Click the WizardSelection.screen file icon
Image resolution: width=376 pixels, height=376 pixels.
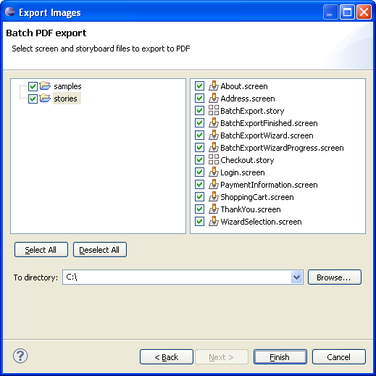point(214,221)
